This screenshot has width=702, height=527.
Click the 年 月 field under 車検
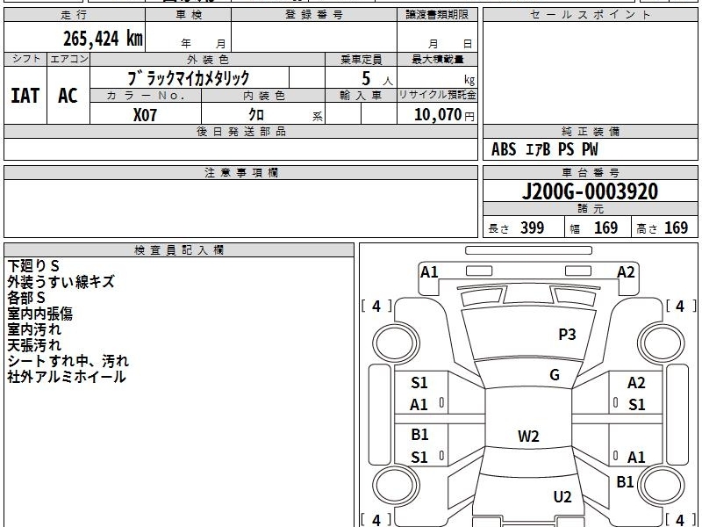pos(189,36)
